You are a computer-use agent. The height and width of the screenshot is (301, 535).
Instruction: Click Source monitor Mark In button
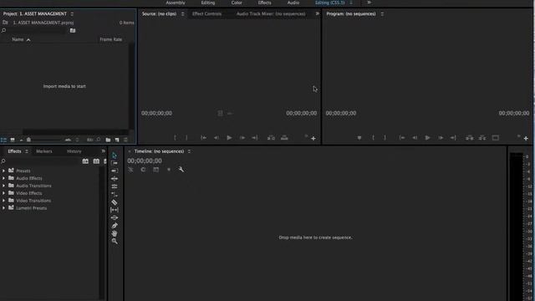[x=175, y=137]
